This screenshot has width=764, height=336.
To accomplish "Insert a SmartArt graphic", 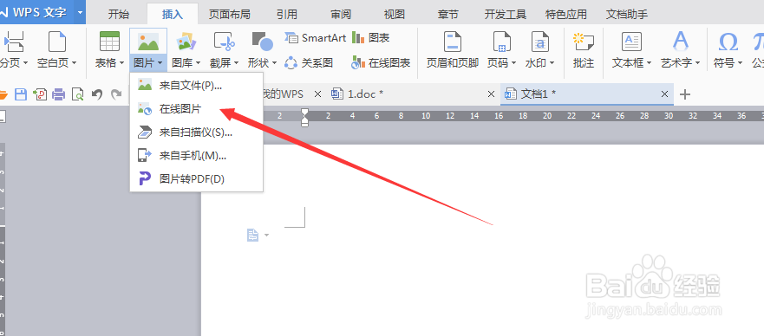I will [x=316, y=38].
